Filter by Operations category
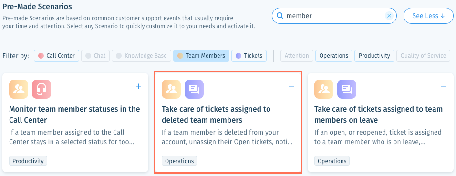The width and height of the screenshot is (456, 176). click(x=334, y=55)
